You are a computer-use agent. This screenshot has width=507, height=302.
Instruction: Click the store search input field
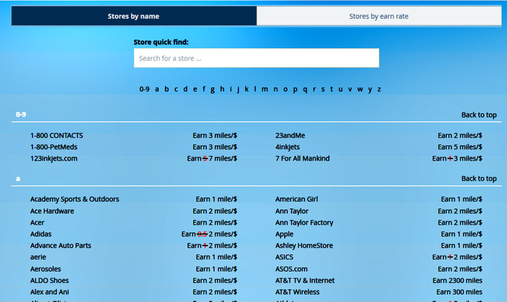coord(256,58)
